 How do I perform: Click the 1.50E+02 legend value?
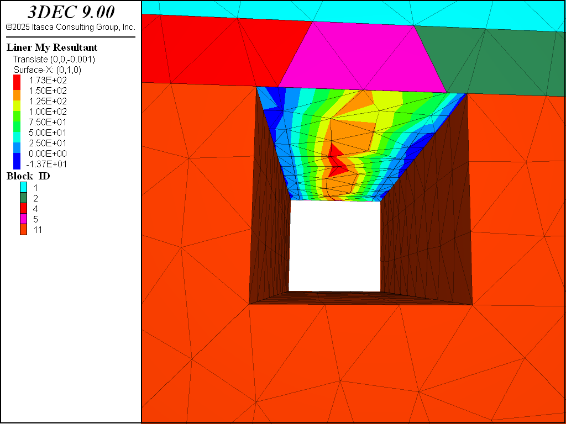tap(48, 91)
